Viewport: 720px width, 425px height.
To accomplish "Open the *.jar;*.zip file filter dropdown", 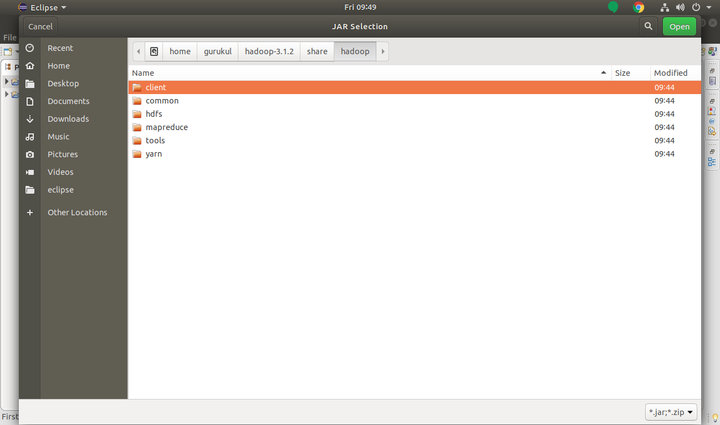I will 671,412.
